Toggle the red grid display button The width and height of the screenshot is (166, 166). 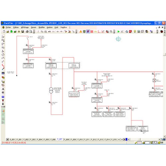pos(92,32)
